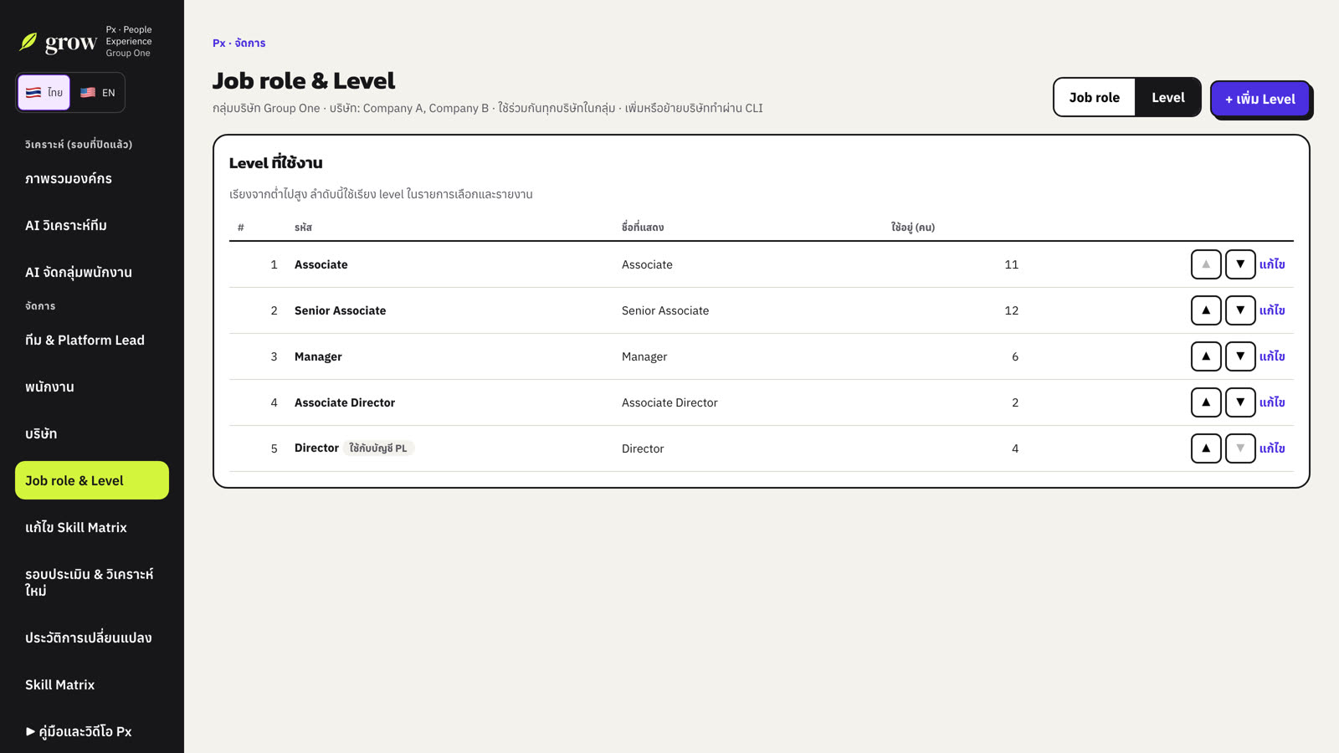1339x753 pixels.
Task: Open รอบประเมิน & วิเคราะห์ใหม่ page
Action: coord(92,582)
